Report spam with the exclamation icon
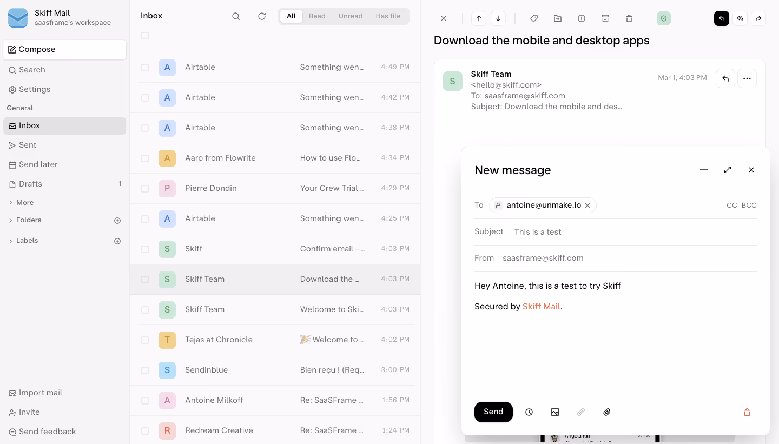Viewport: 779px width, 444px height. 582,18
